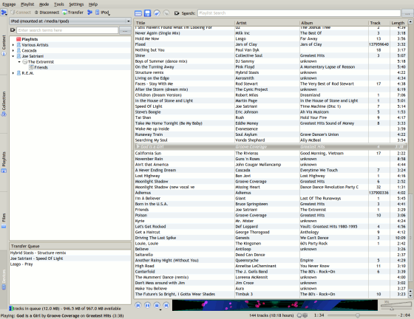Sort playlist by Album column header
The image size is (414, 319).
click(x=334, y=23)
